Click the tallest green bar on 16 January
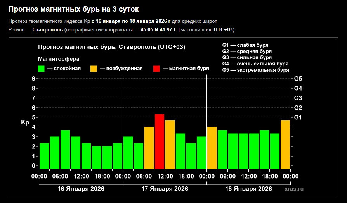The image size is (347, 203). 65,149
